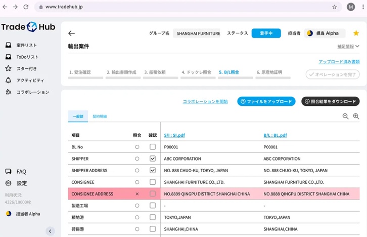Screen dimensions: 367x237
Task: Open the アップロード済み書類 link
Action: click(x=339, y=62)
